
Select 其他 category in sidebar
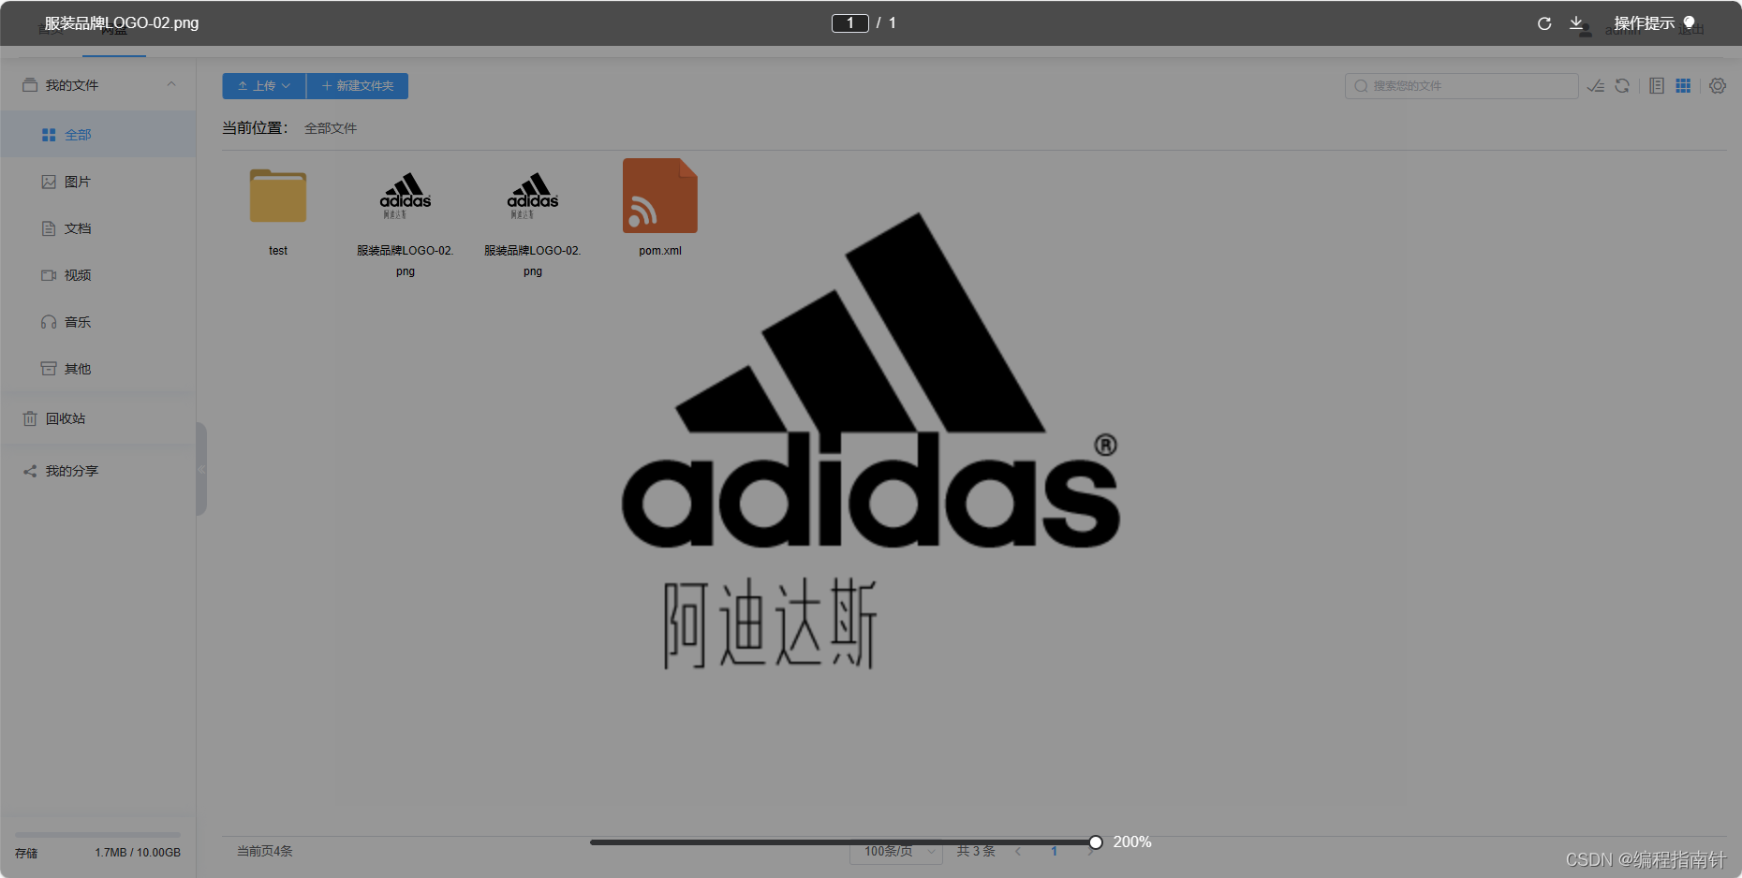click(x=97, y=369)
